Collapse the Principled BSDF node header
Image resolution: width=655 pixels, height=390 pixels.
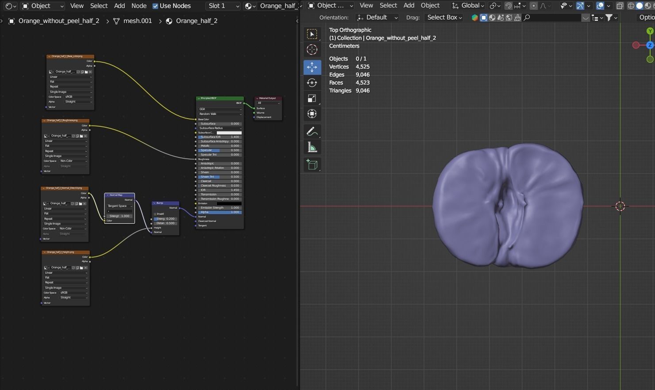tap(199, 98)
